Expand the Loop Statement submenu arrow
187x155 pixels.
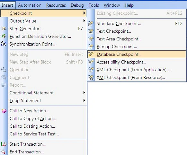[x=84, y=100]
